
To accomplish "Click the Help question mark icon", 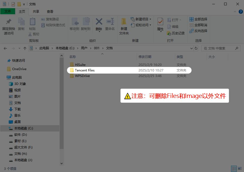I will (241, 12).
